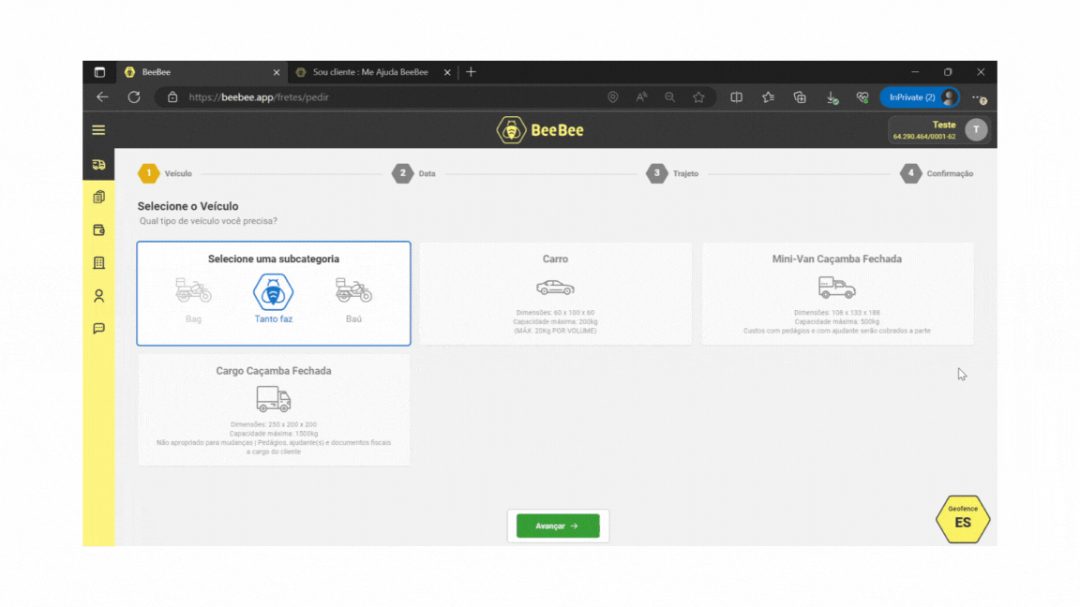The image size is (1080, 607).
Task: Open a new browser tab
Action: tap(472, 72)
